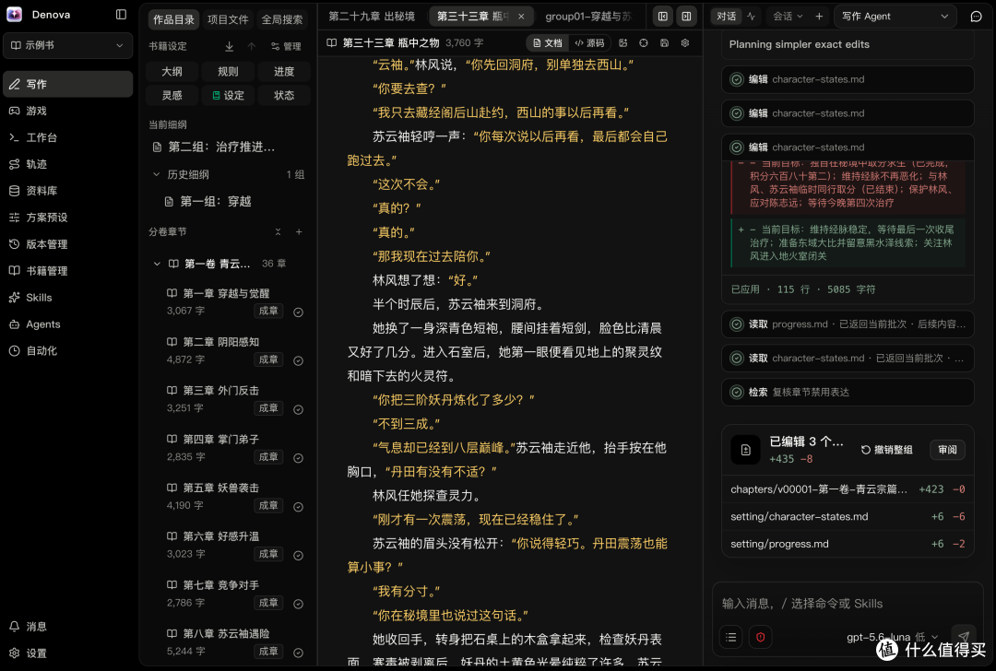Screen dimensions: 996x671
Task: Click the collapse-all icon beside 分卷章节
Action: click(278, 231)
